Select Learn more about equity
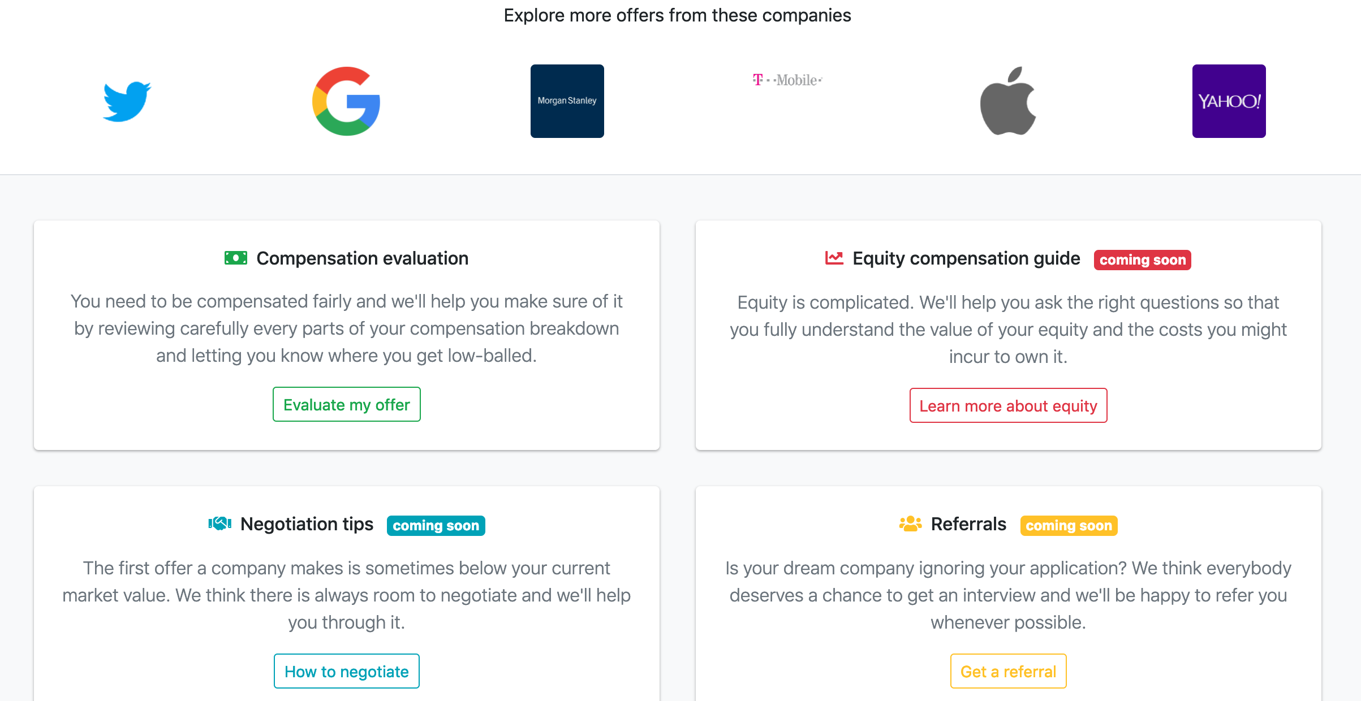Screen dimensions: 1361x701 tap(1008, 405)
